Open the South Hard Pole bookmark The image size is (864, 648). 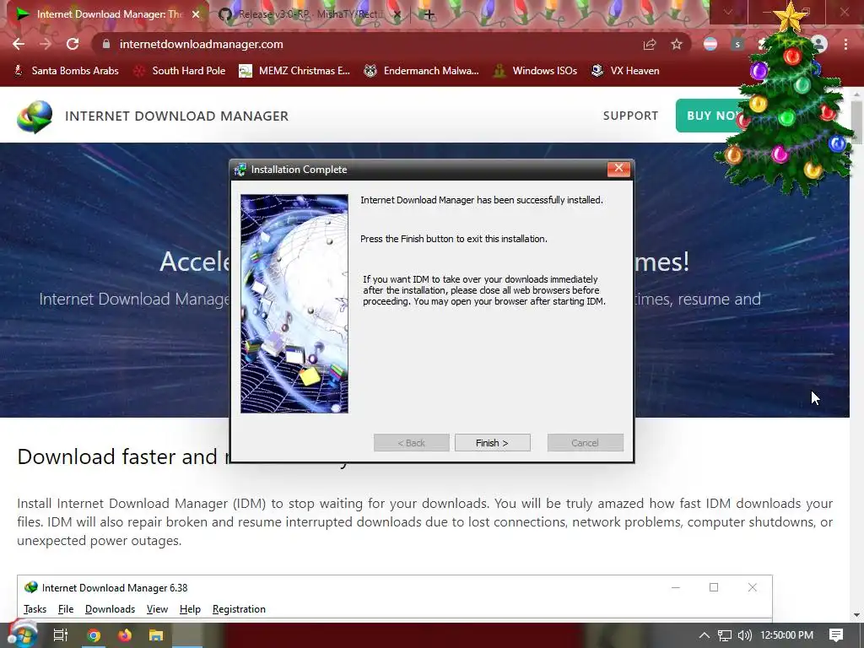[x=180, y=71]
